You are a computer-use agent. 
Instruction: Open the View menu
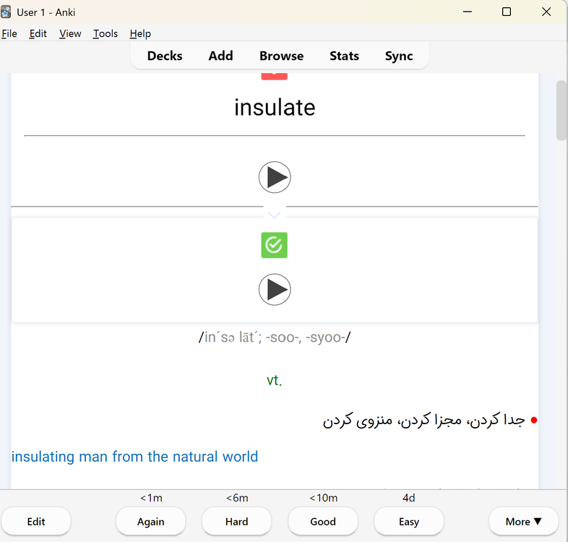(70, 34)
